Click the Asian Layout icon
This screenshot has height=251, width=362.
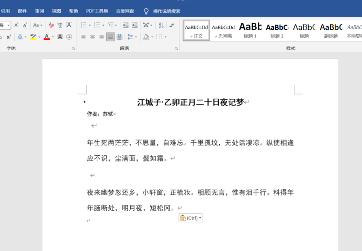(x=146, y=25)
